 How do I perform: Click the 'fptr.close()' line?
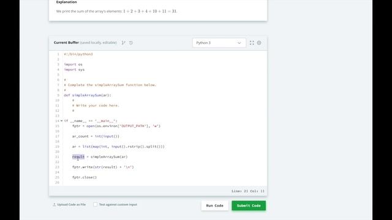85,177
